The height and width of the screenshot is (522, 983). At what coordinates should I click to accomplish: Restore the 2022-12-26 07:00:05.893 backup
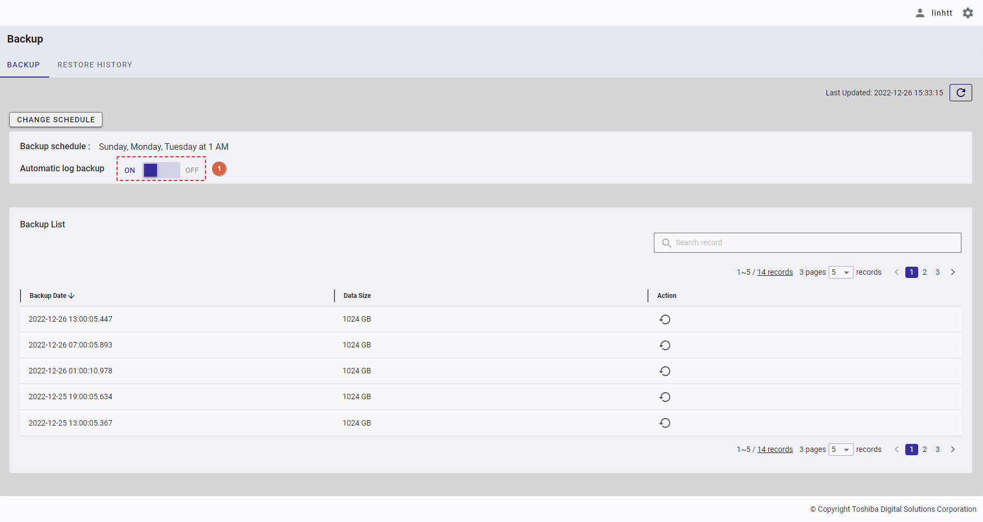tap(665, 345)
